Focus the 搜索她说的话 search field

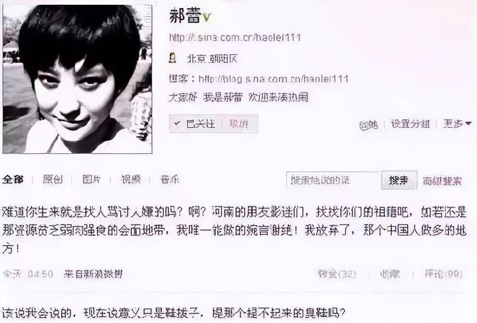(x=332, y=180)
